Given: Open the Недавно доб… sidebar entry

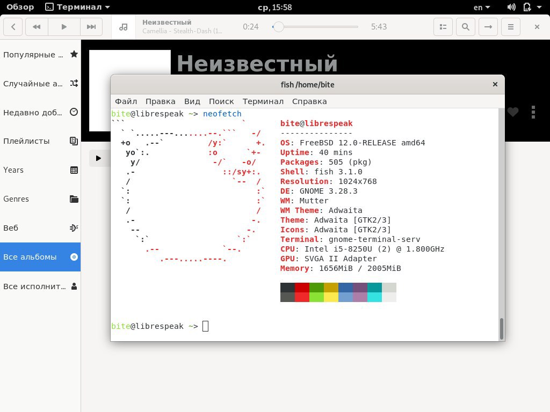Looking at the screenshot, I should point(40,112).
